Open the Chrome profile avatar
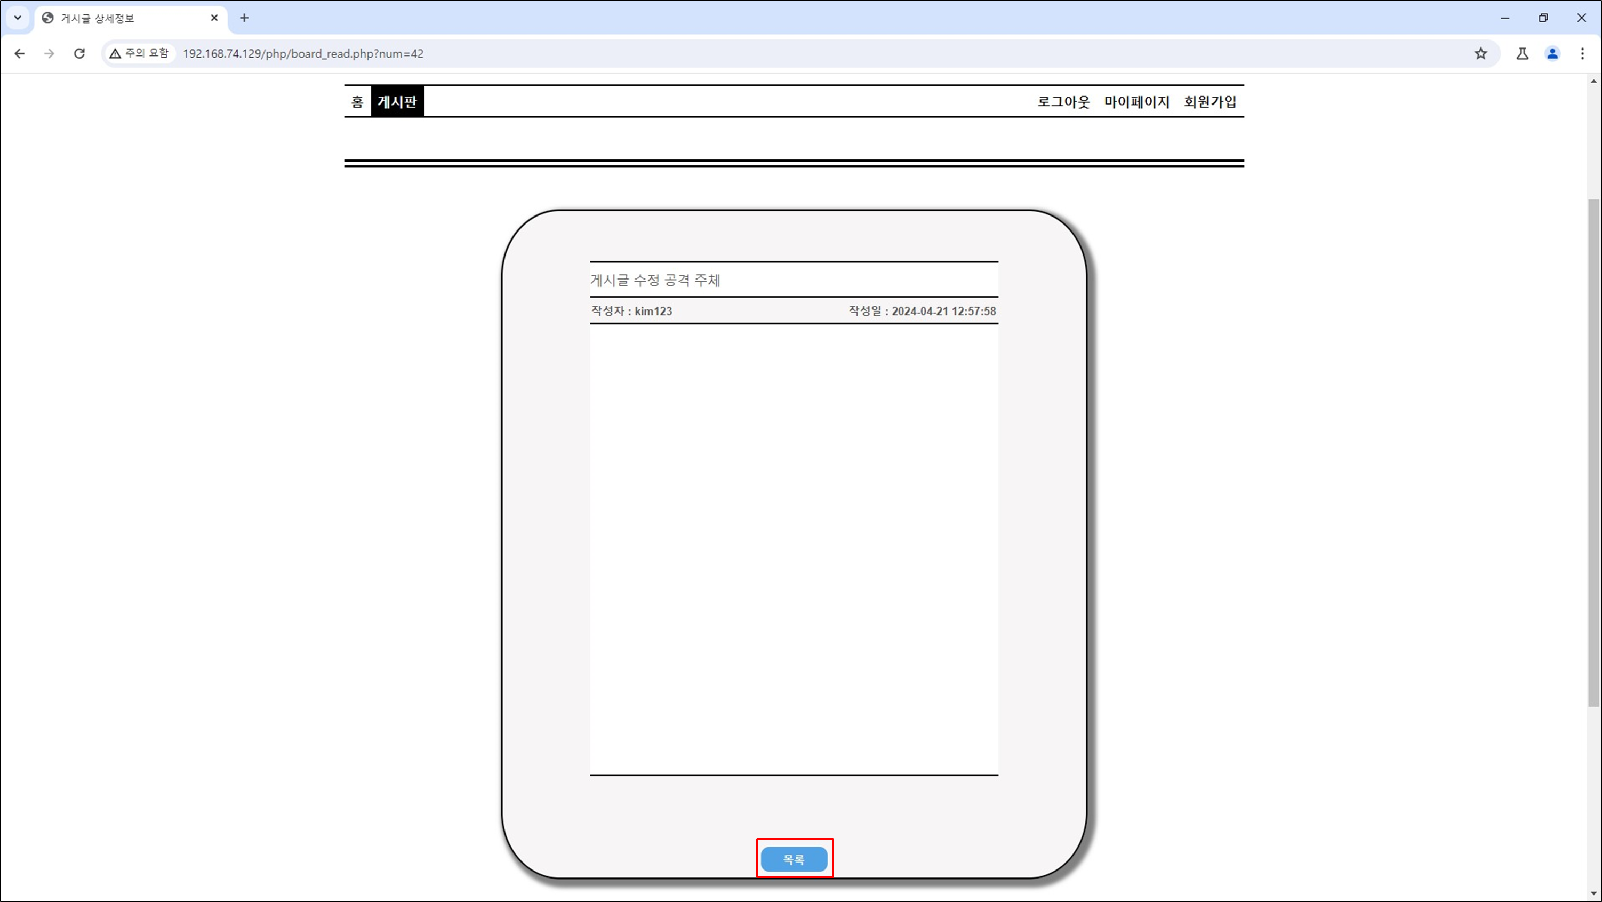 pos(1553,53)
